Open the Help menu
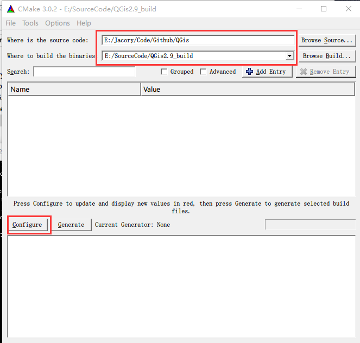This screenshot has width=360, height=343. pos(84,23)
